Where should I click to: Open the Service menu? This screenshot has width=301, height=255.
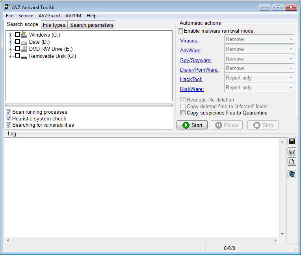[26, 16]
